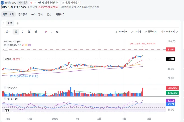Play 어닝콜 다시 듣기 earnings call
This screenshot has height=122, width=184.
click(x=71, y=2)
